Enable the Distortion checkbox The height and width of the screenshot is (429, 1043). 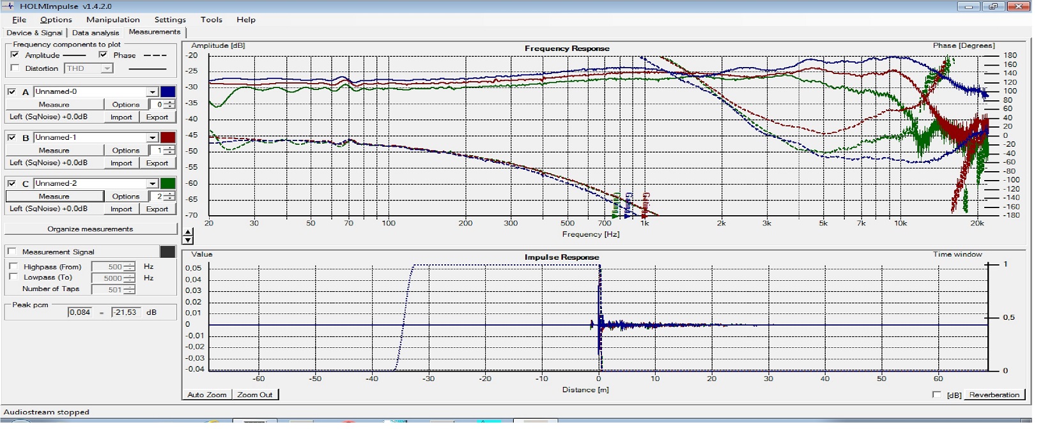15,68
